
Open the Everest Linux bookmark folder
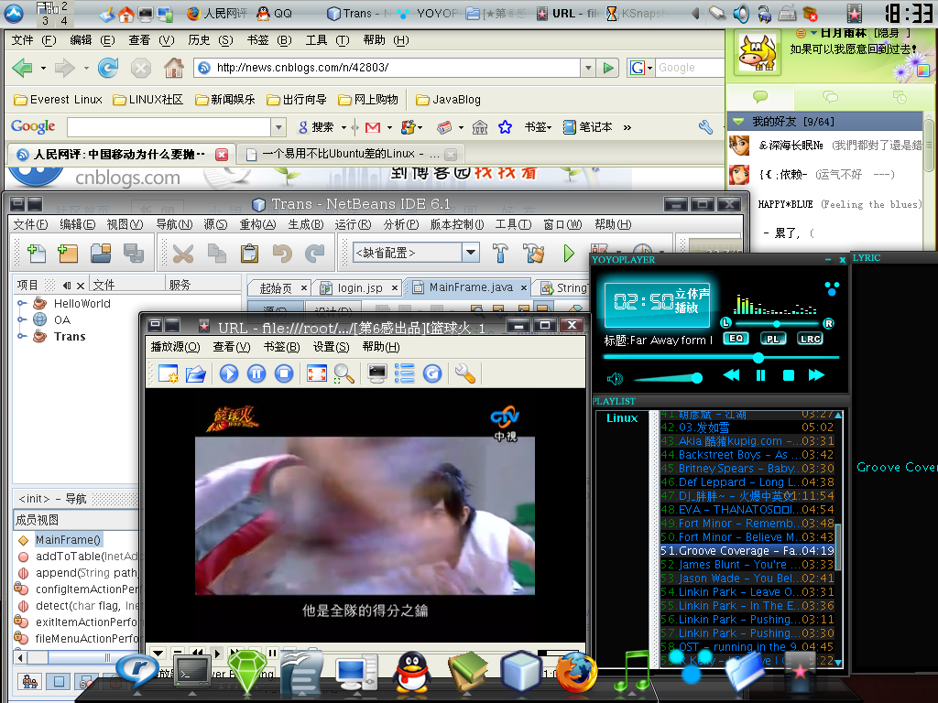tap(58, 100)
